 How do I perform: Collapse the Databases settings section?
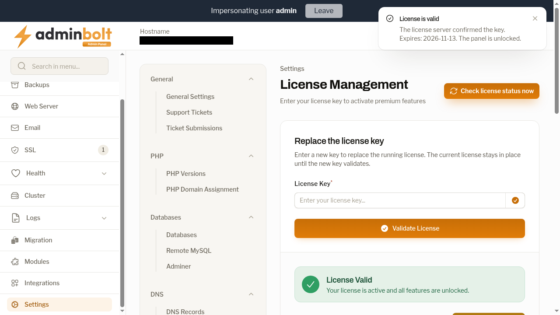[251, 217]
